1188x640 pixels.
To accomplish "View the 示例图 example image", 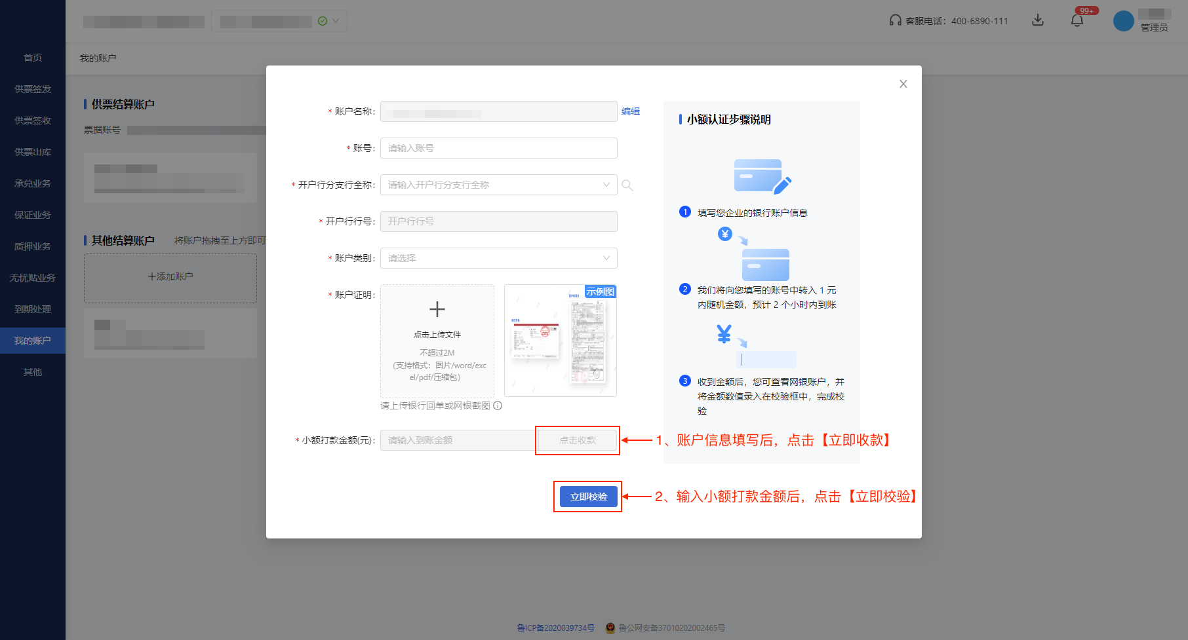I will [600, 292].
